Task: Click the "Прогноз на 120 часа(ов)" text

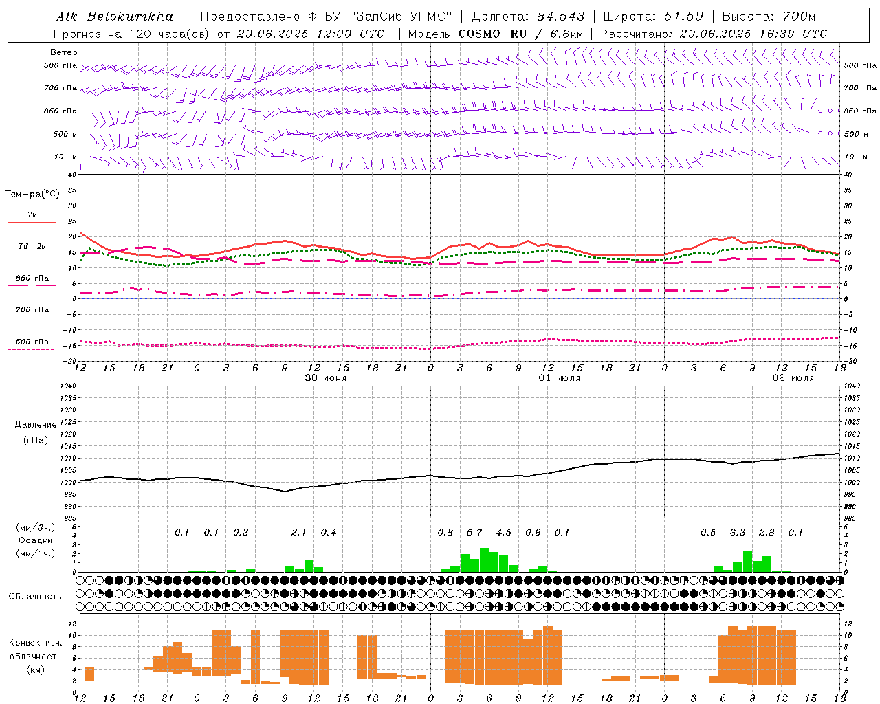Action: (132, 34)
